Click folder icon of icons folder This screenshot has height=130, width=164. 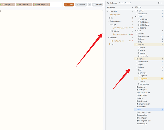139,67
